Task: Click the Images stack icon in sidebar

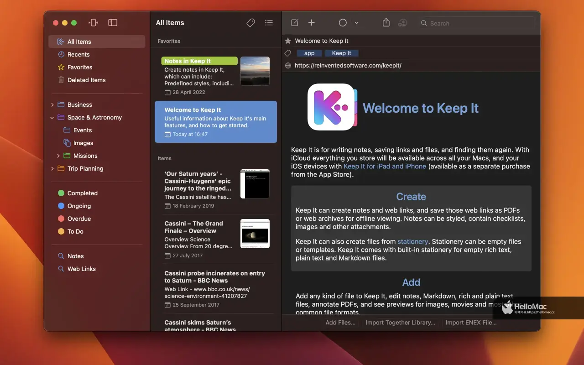Action: pos(67,143)
